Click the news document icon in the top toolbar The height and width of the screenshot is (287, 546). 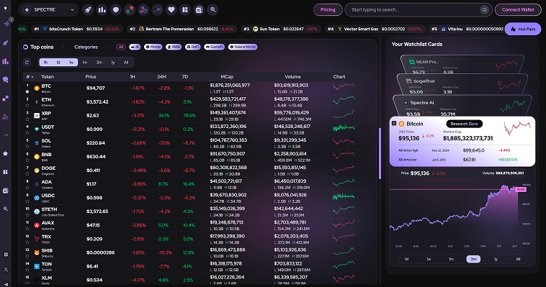(199, 10)
